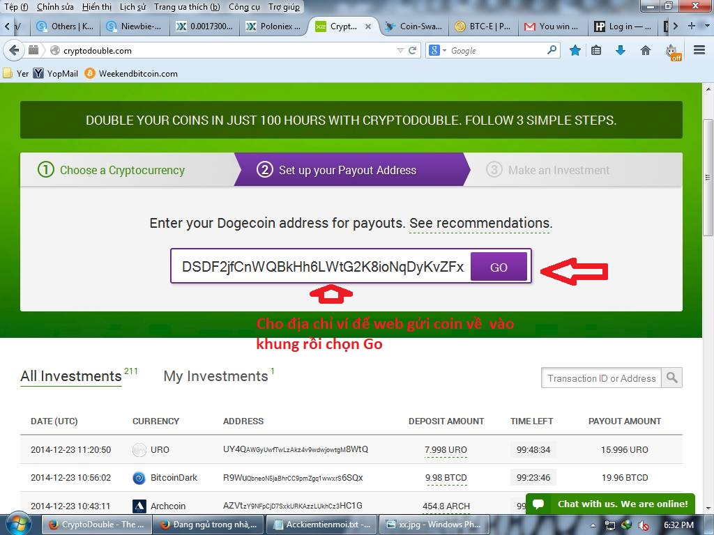Switch to the Others | K... tab

pyautogui.click(x=65, y=26)
